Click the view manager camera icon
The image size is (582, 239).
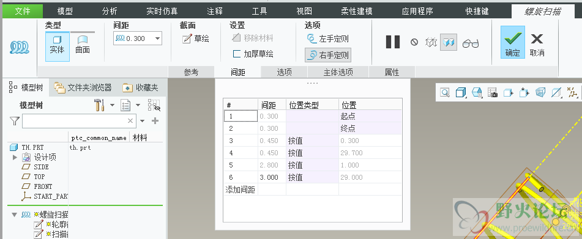tap(493, 93)
